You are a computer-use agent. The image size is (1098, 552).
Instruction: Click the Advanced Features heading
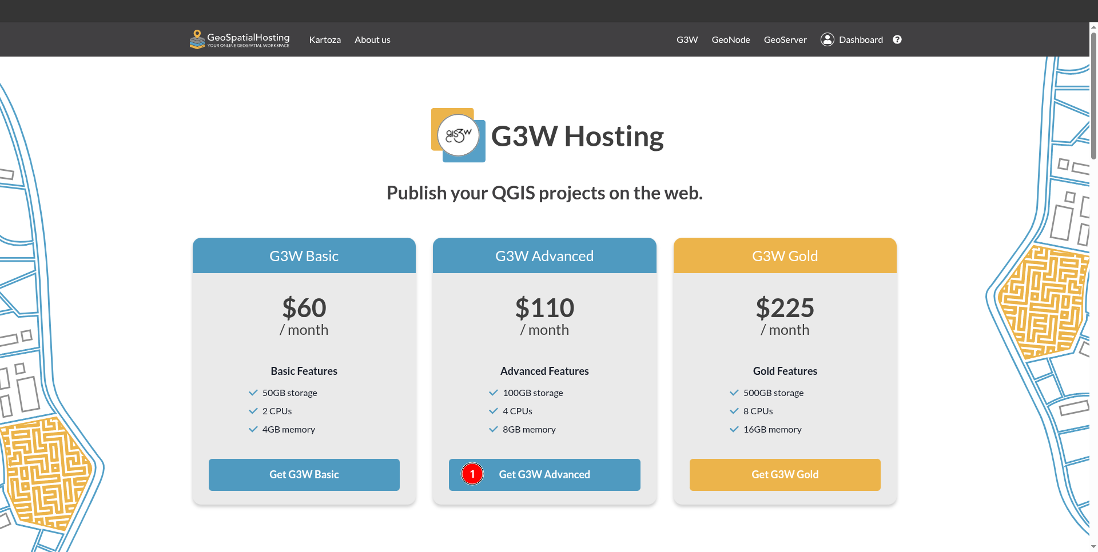pos(544,371)
